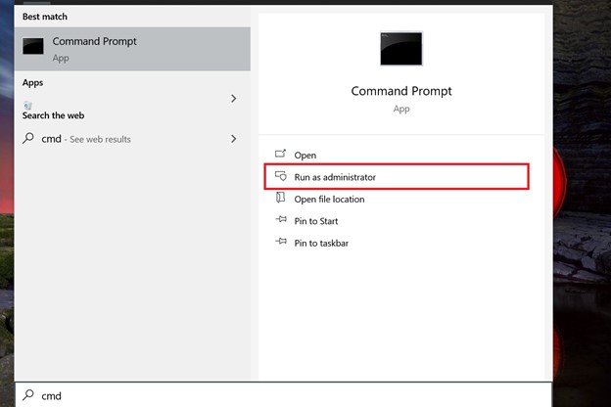Click the folder icon beside Open file location
Screen dimensions: 611x407
click(281, 198)
